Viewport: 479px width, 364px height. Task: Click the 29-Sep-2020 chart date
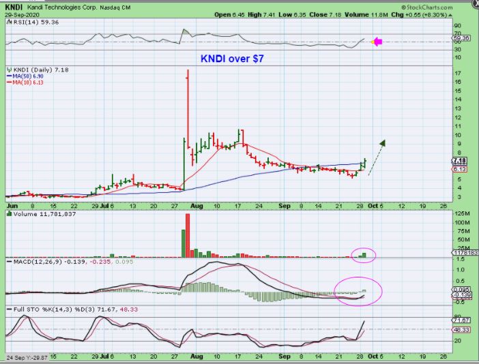pyautogui.click(x=22, y=15)
